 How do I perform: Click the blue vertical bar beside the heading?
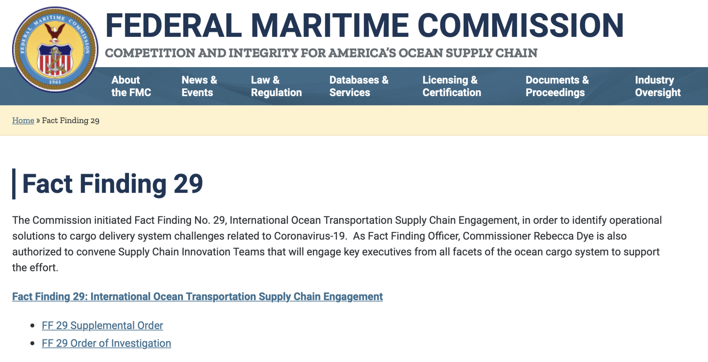[14, 184]
